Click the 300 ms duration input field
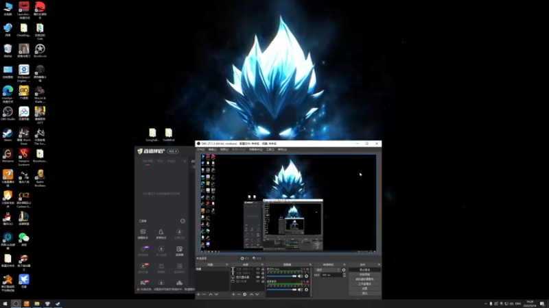The height and width of the screenshot is (308, 549). [x=331, y=275]
